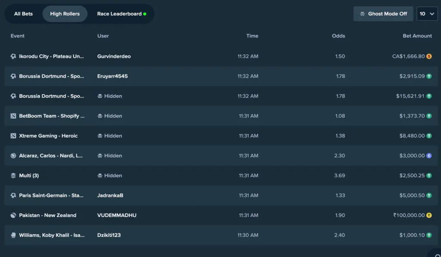The height and width of the screenshot is (257, 441).
Task: Open Eruyarr4545's Borussia Dortmund - Spo... event
Action: pyautogui.click(x=52, y=76)
